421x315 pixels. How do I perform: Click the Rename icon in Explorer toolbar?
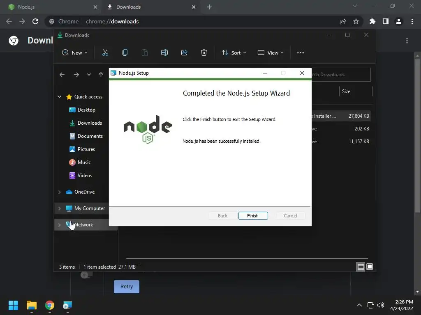click(x=164, y=53)
